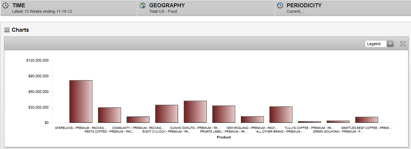Select the Starbucks bar in the chart
This screenshot has height=149, width=411.
81,101
